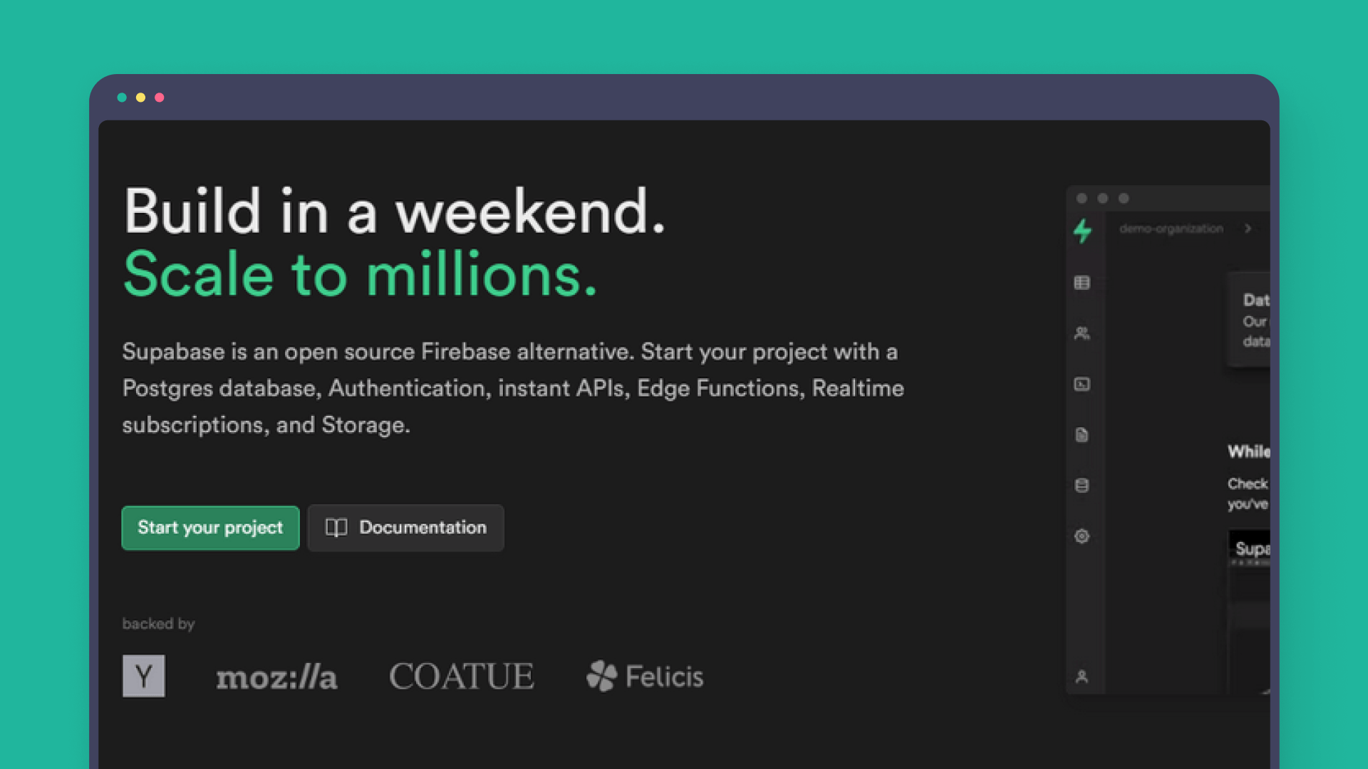This screenshot has height=769, width=1368.
Task: Click the Y Combinator logo
Action: point(144,676)
